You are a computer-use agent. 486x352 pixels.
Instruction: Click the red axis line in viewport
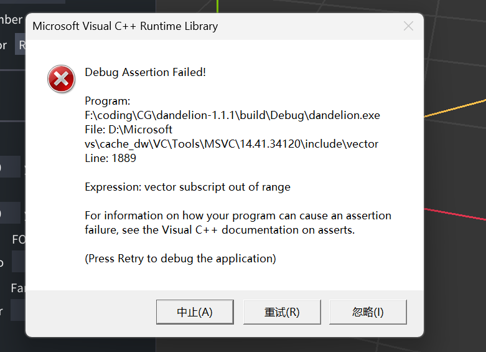coord(454,213)
